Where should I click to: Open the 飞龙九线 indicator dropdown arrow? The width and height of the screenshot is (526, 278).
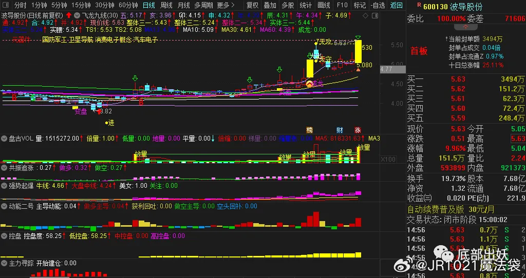(x=78, y=15)
